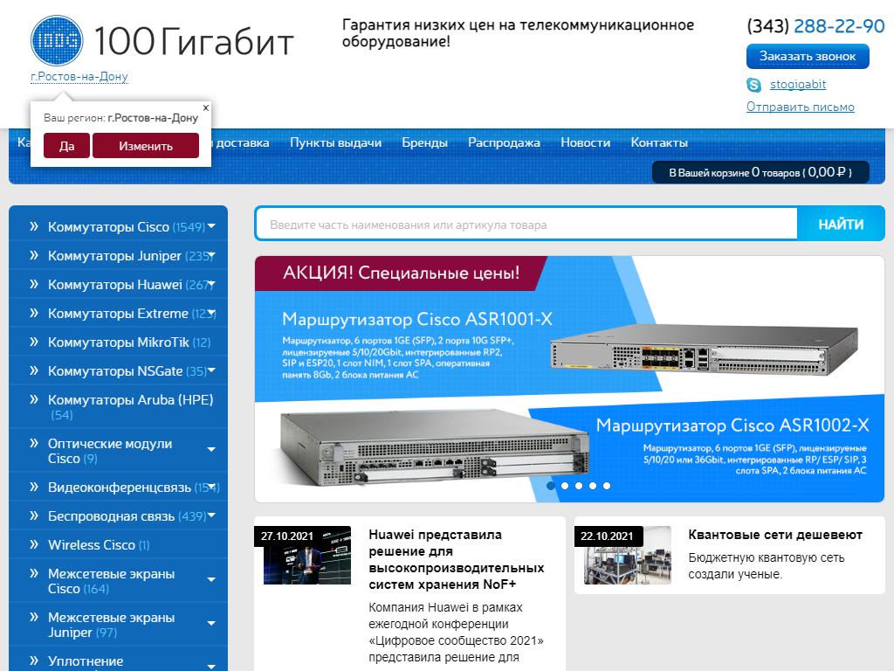The width and height of the screenshot is (894, 671).
Task: Close the region popup with the X
Action: (206, 107)
